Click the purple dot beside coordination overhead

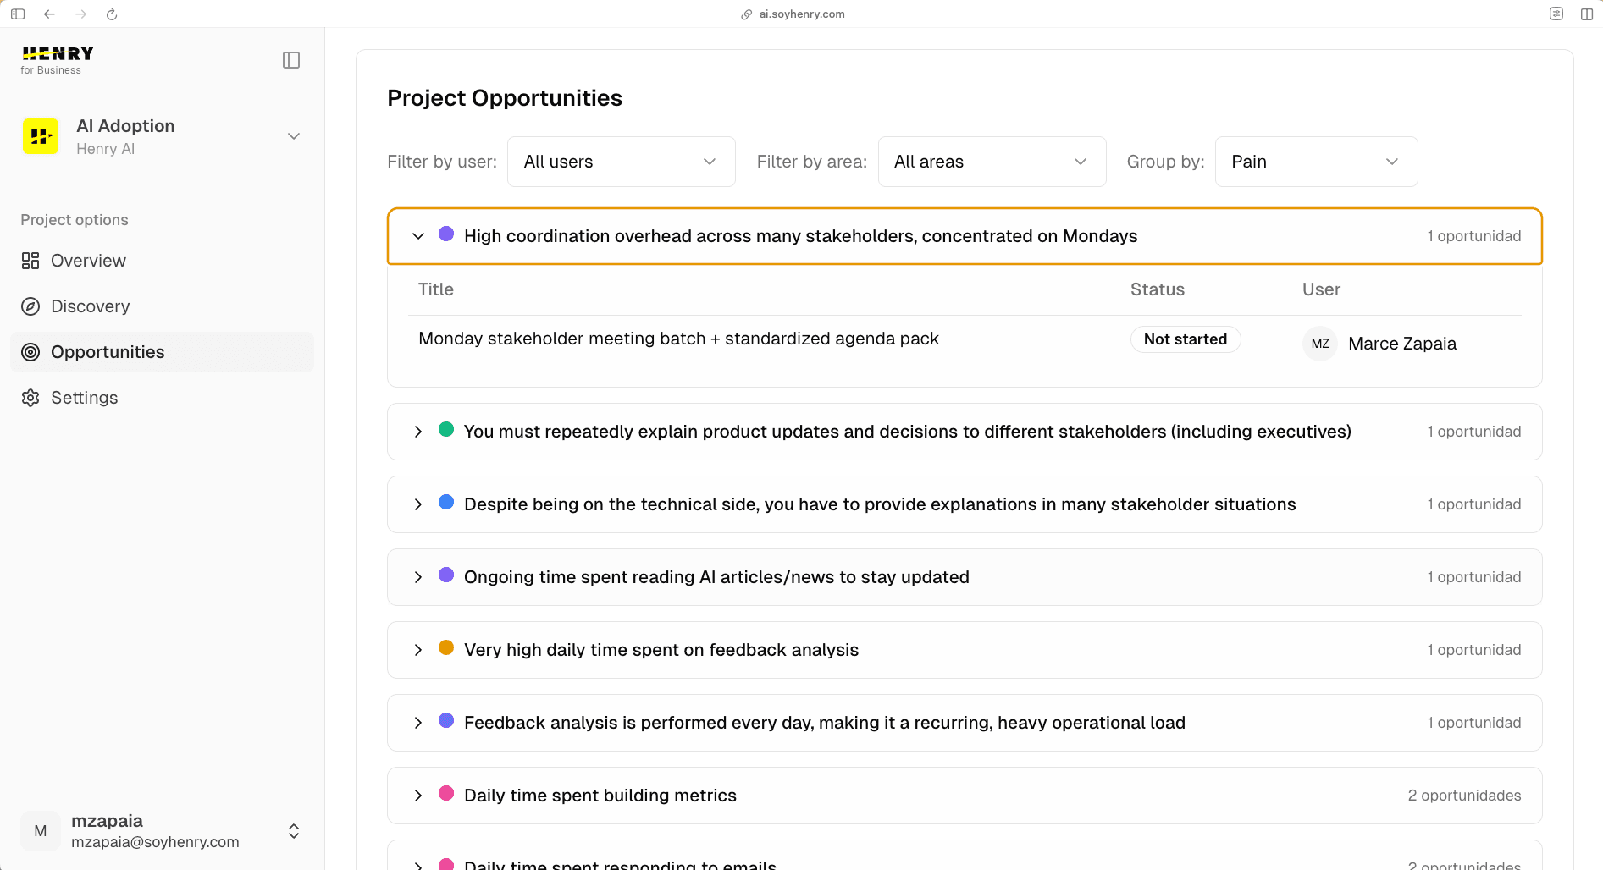[x=446, y=234]
